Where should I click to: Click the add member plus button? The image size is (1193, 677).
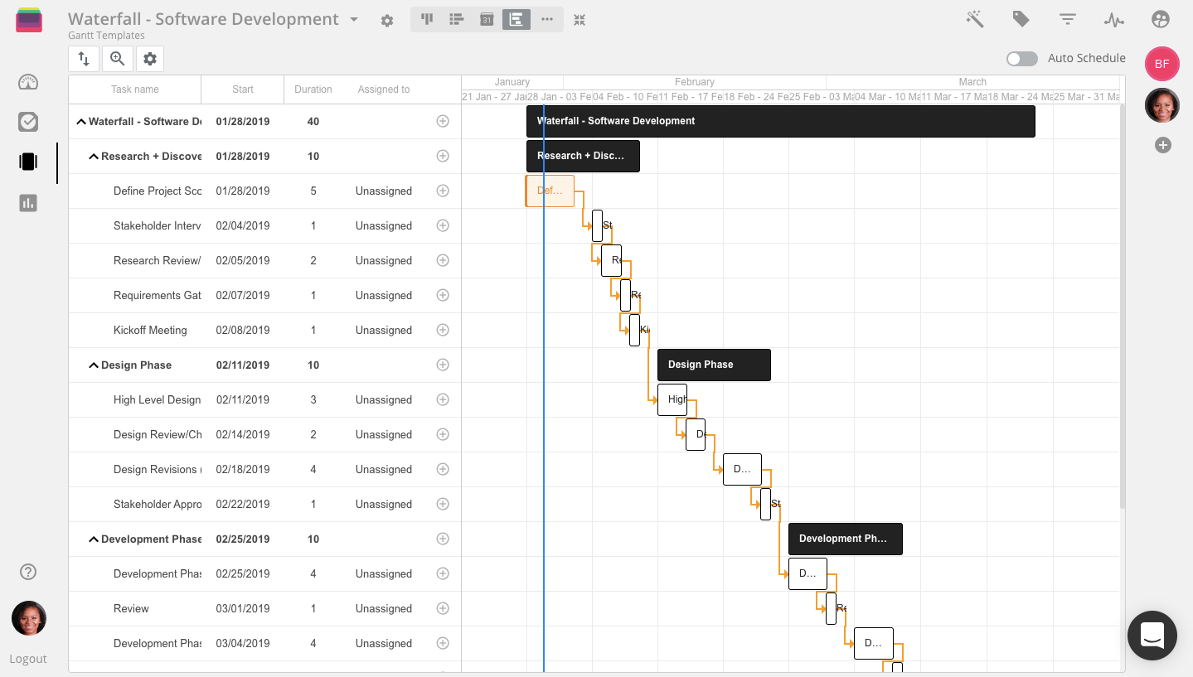click(x=1162, y=146)
